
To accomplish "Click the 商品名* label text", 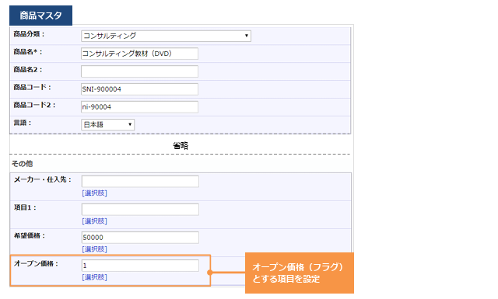I will (28, 52).
